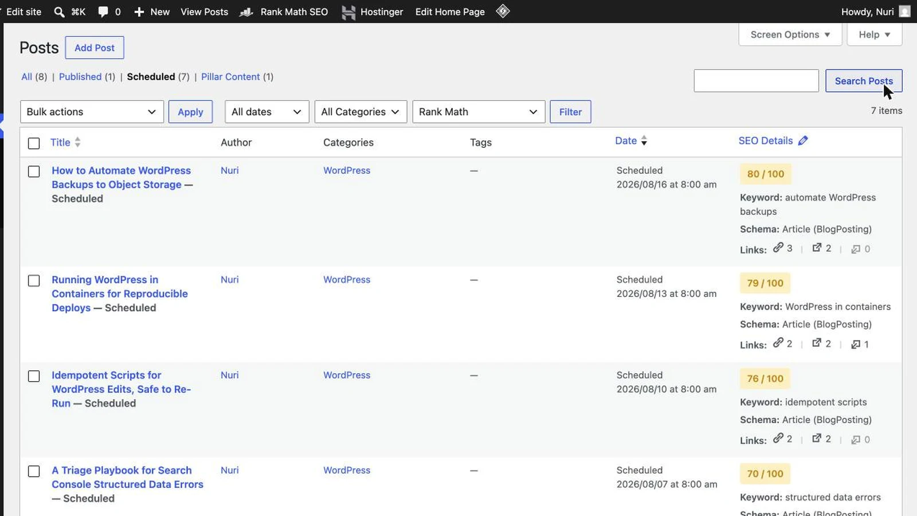Click date text 2026/08/13 at 8:00 am

pos(667,294)
